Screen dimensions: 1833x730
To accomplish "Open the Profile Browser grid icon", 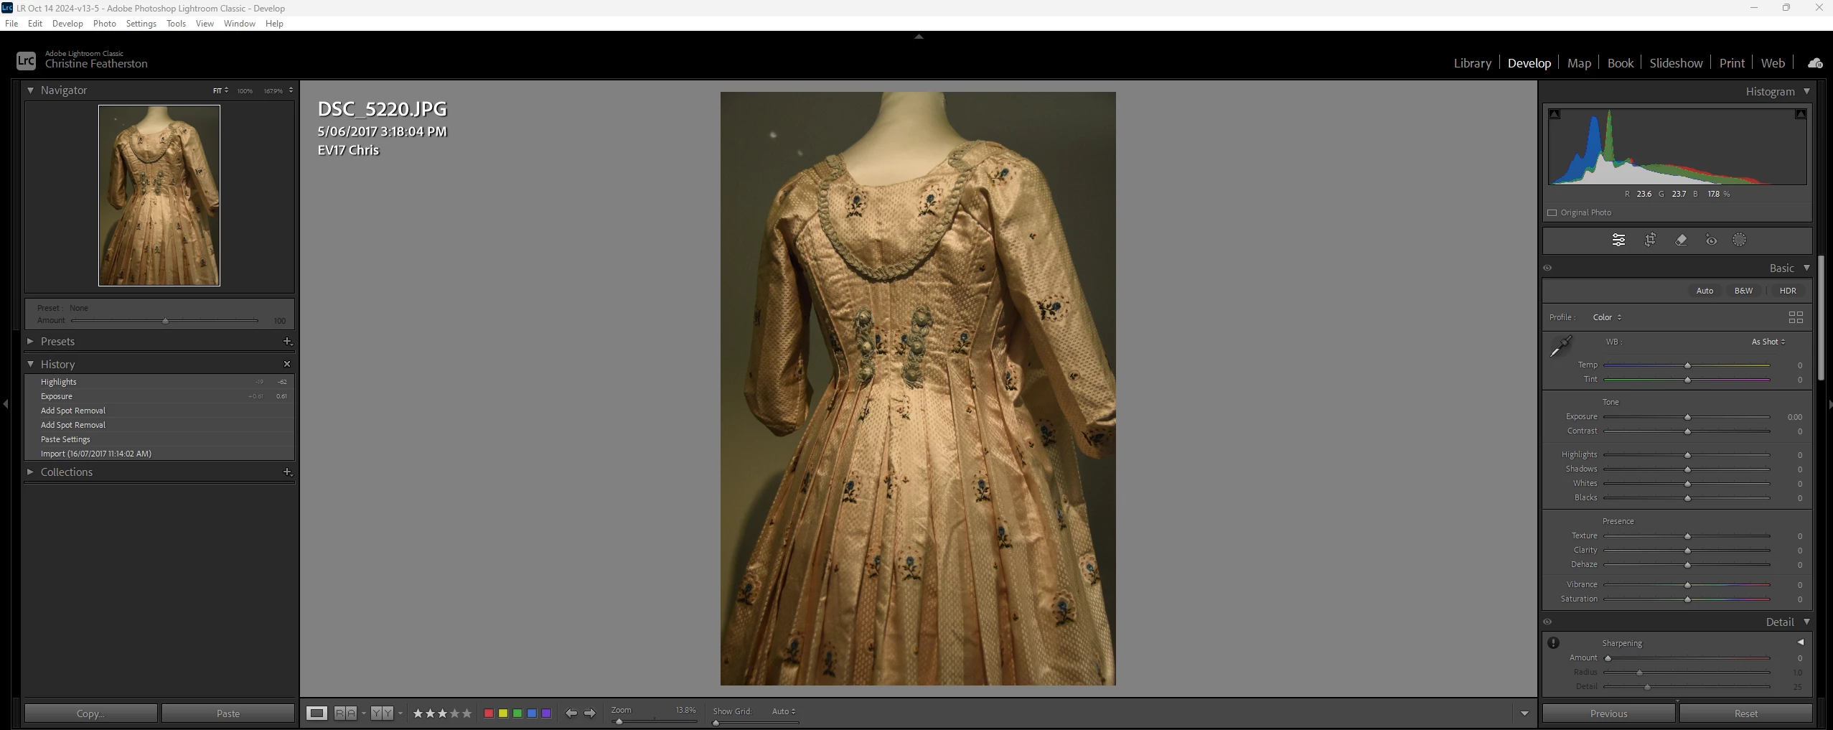I will pyautogui.click(x=1796, y=317).
